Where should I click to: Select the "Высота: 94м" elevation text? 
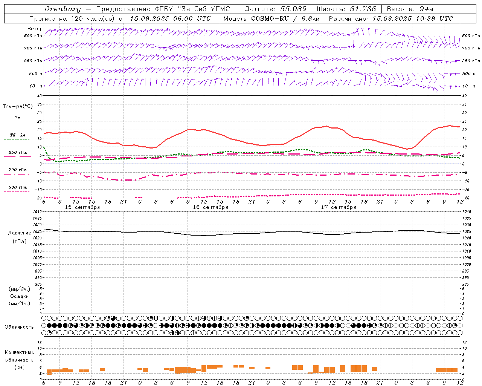(x=410, y=9)
